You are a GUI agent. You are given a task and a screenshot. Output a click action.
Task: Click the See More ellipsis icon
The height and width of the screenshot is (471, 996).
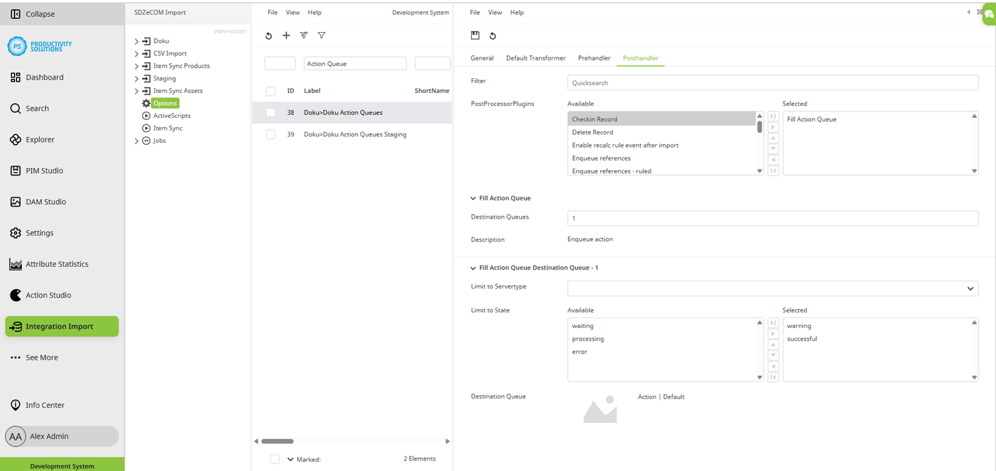click(x=16, y=358)
